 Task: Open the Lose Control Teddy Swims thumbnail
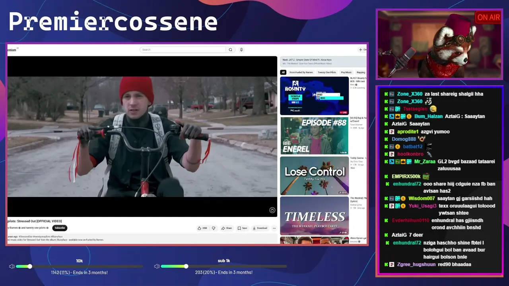(x=314, y=176)
